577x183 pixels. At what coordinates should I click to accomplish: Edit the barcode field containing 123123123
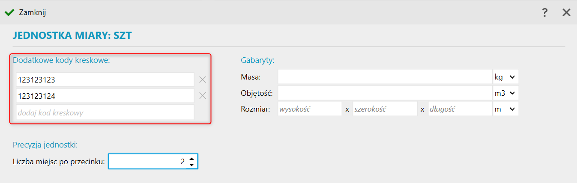pyautogui.click(x=105, y=80)
